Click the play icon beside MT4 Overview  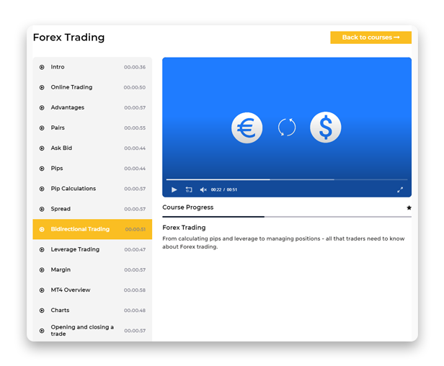[42, 290]
